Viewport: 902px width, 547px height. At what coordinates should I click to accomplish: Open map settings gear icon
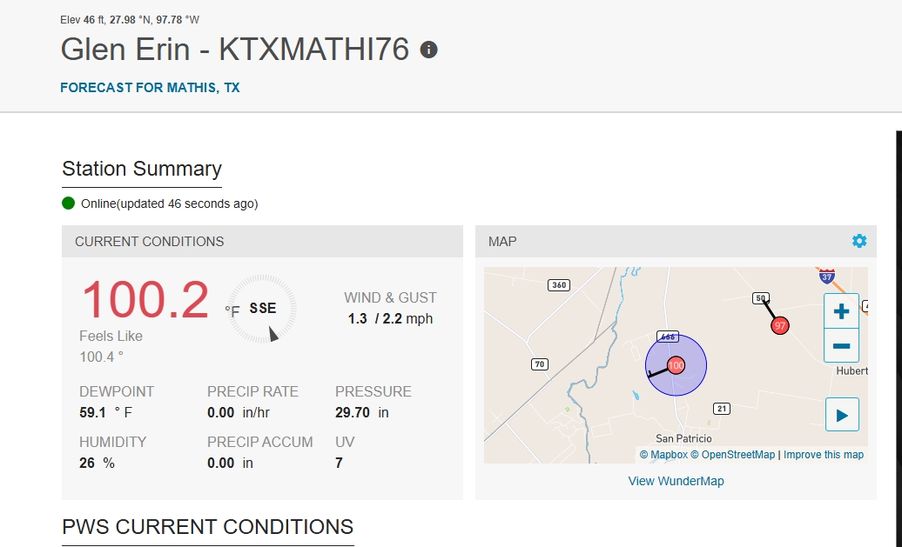859,241
